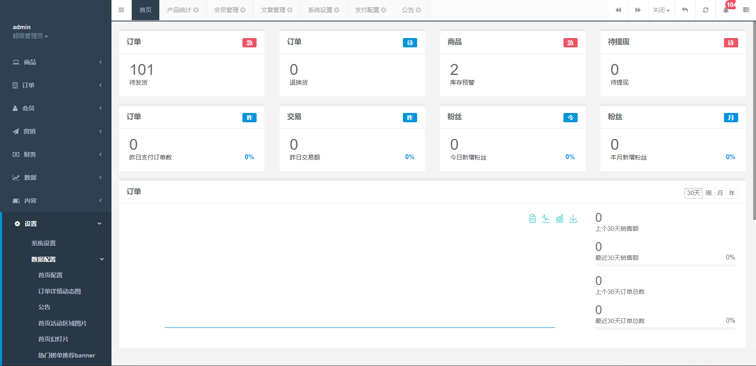Open the notifications bell icon
Screen dimensions: 756x366
pyautogui.click(x=726, y=10)
